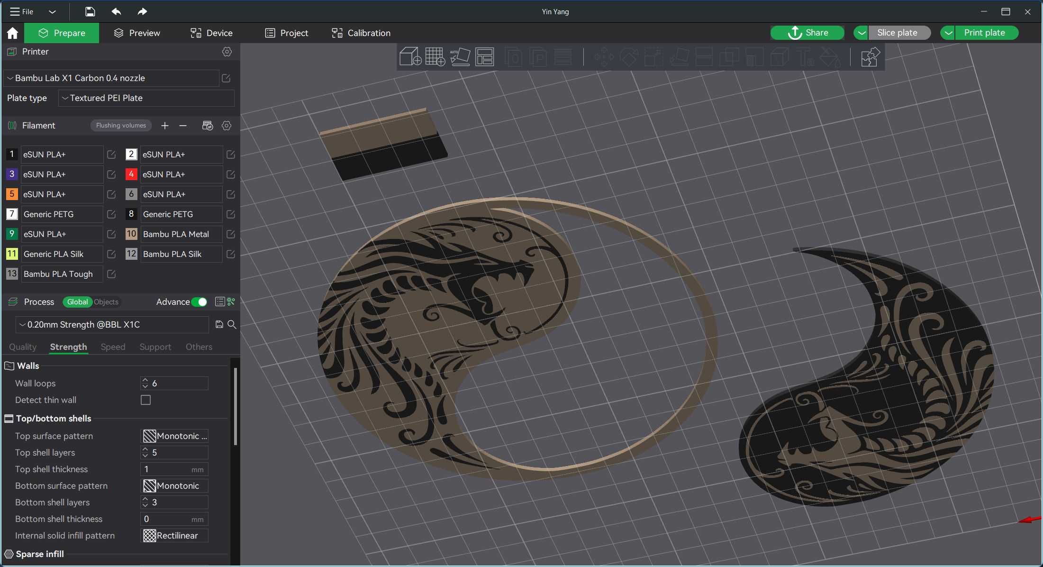Image resolution: width=1043 pixels, height=567 pixels.
Task: Open the filament 7 Generic PETG dropdown
Action: click(62, 214)
